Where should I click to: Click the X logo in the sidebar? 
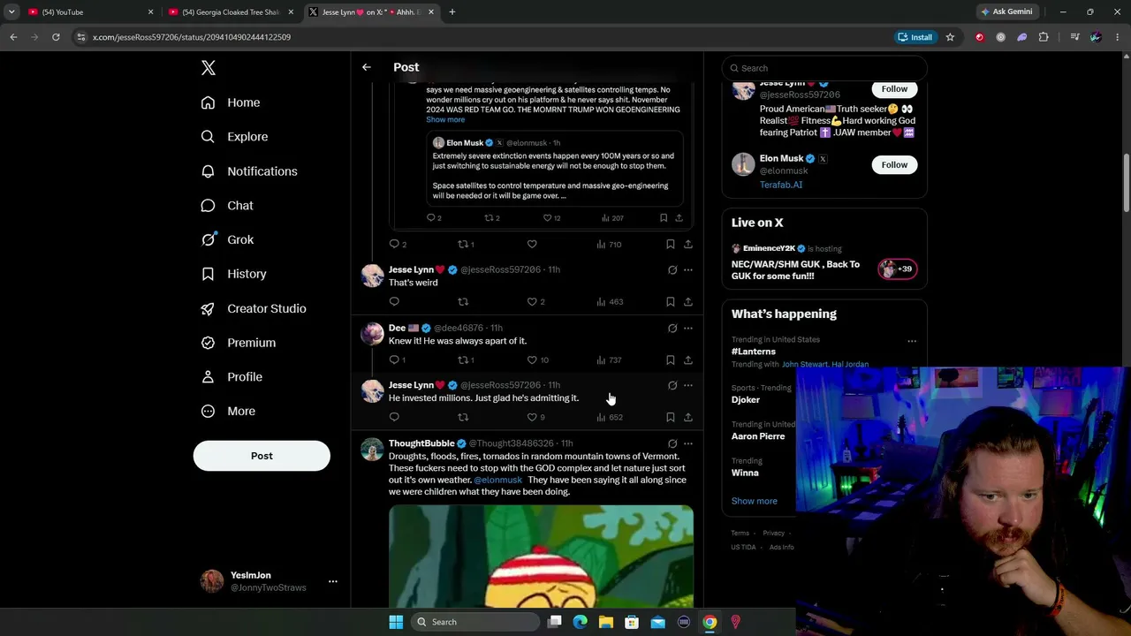208,68
